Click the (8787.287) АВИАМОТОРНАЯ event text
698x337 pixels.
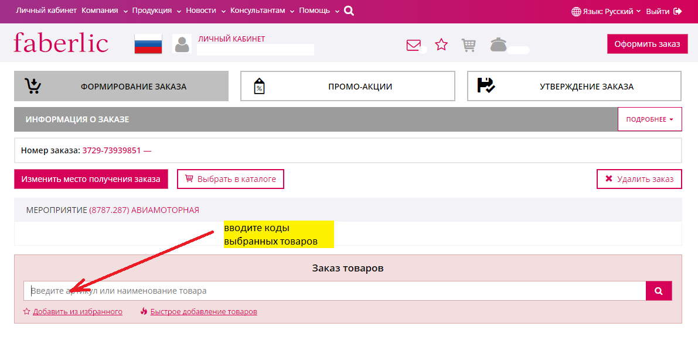coord(144,210)
